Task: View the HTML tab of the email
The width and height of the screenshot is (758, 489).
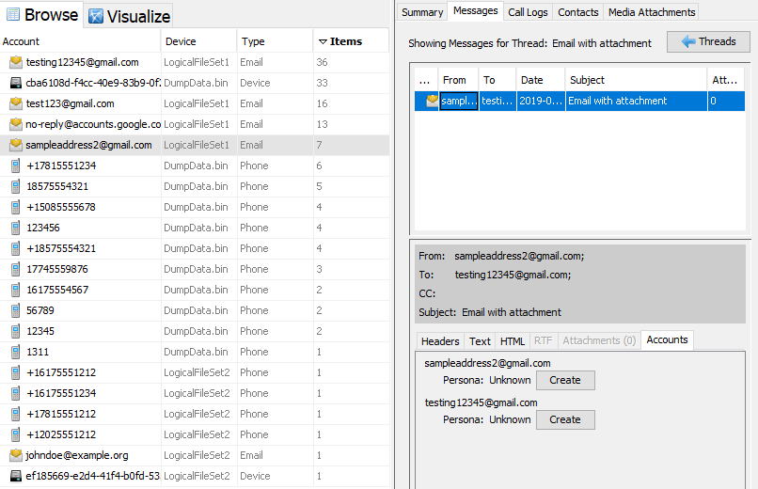Action: 513,341
